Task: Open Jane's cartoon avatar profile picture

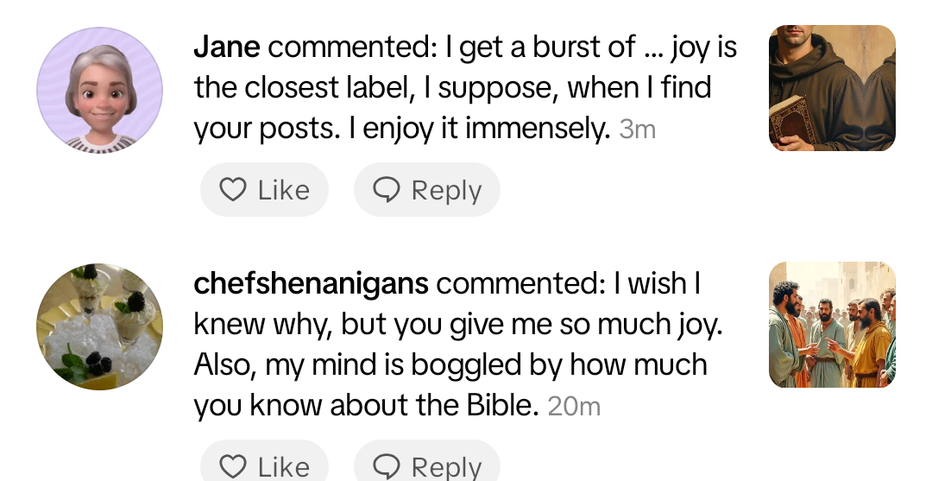Action: point(99,90)
